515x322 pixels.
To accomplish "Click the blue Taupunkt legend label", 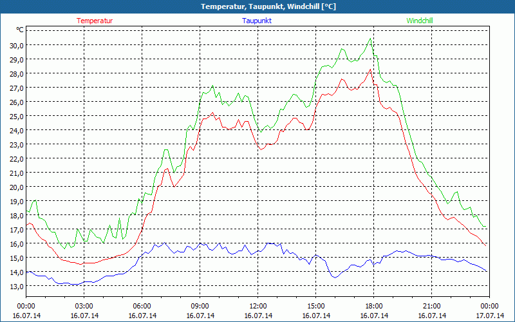I will (x=257, y=21).
